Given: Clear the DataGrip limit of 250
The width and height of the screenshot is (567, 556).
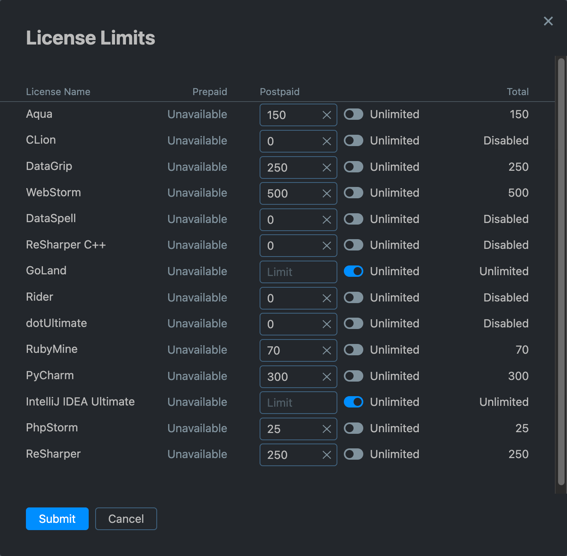Looking at the screenshot, I should [326, 168].
